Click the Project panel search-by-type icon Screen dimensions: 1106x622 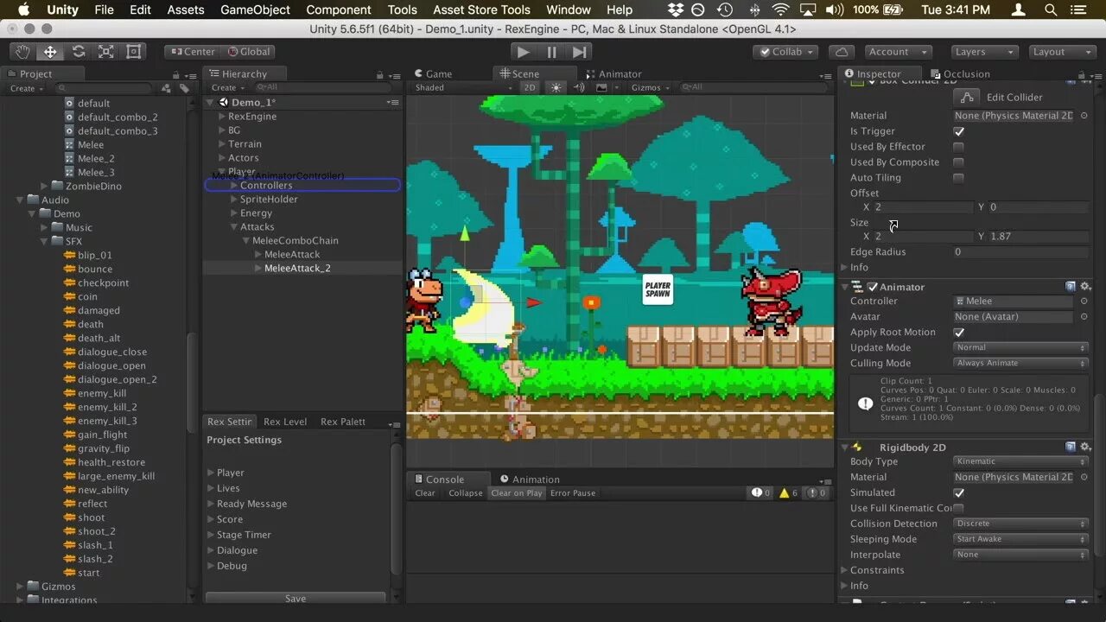tap(166, 88)
